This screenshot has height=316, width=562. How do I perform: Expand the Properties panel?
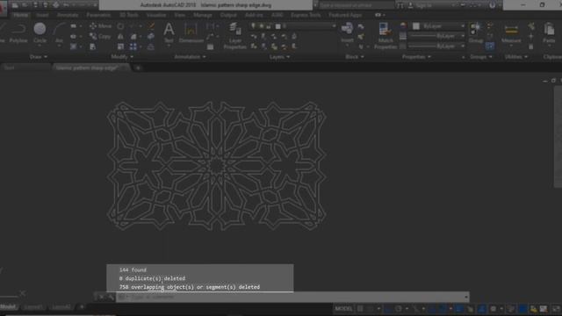click(x=416, y=57)
